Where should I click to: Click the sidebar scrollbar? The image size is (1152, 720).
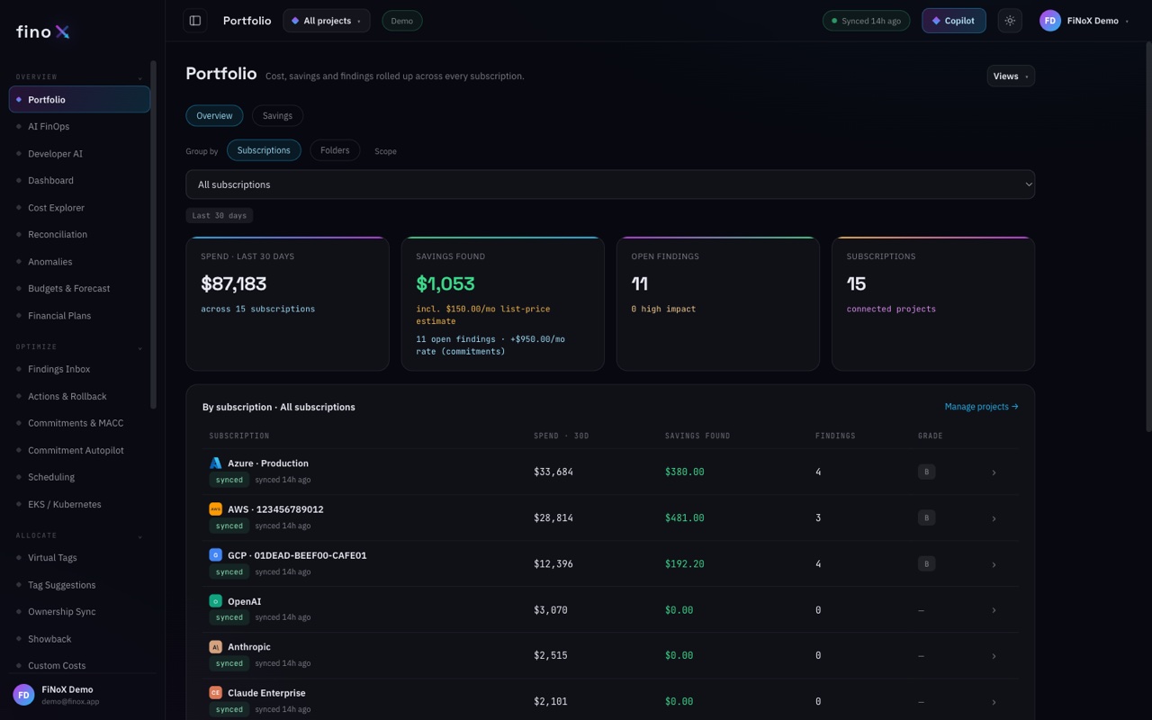(x=153, y=234)
